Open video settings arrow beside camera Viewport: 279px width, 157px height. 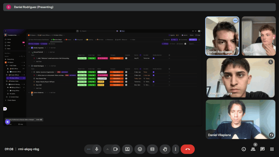coord(108,149)
